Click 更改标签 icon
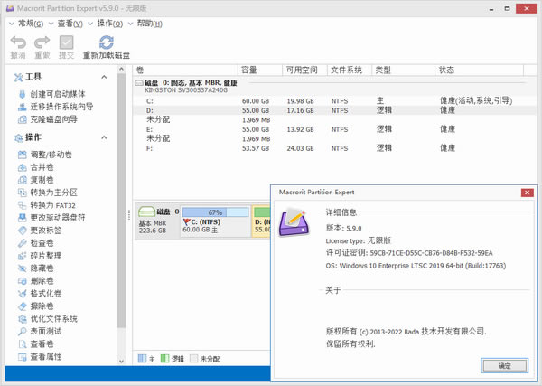The height and width of the screenshot is (386, 542). 22,231
